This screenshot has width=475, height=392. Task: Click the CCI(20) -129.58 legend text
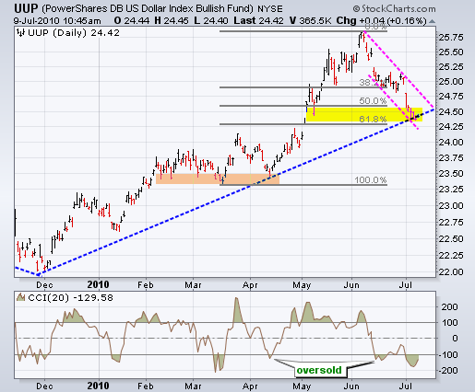tap(70, 297)
